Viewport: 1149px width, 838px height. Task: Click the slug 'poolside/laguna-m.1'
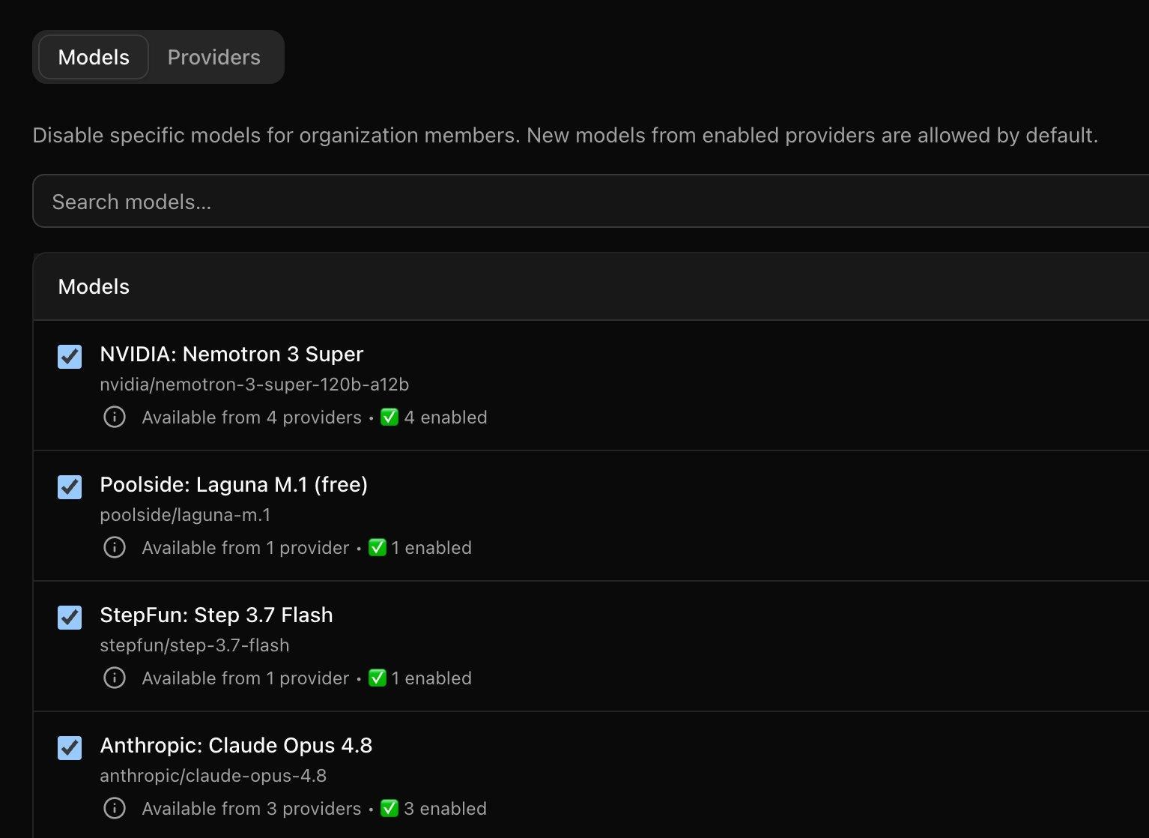186,515
